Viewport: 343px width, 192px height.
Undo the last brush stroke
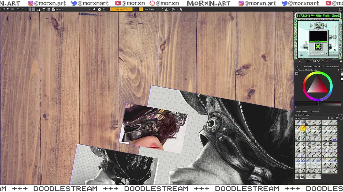click(x=18, y=9)
